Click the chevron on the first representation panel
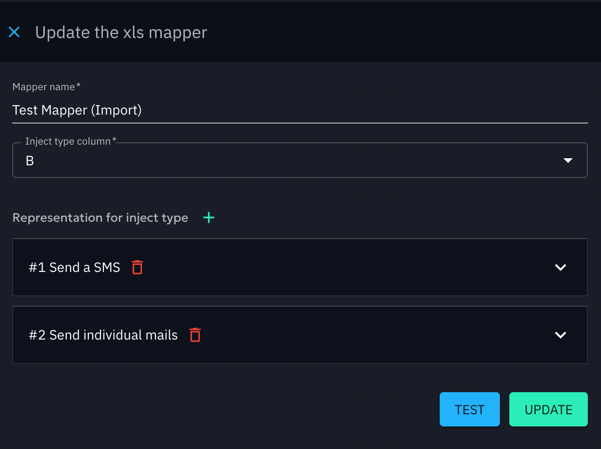Viewport: 601px width, 449px height. pos(560,267)
